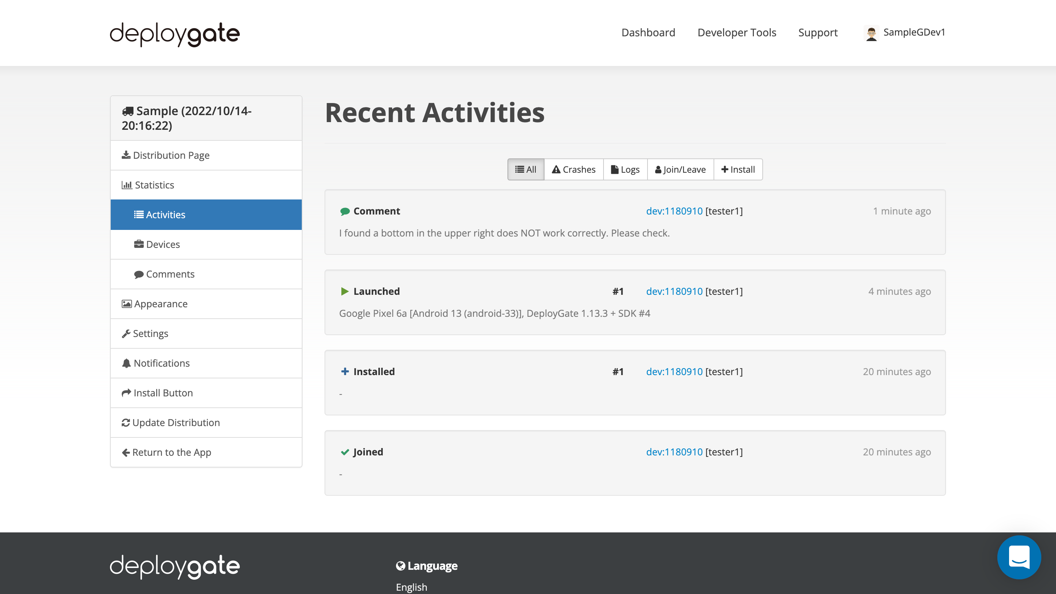Image resolution: width=1056 pixels, height=594 pixels.
Task: Open the SampleGDev1 account menu
Action: 914,32
